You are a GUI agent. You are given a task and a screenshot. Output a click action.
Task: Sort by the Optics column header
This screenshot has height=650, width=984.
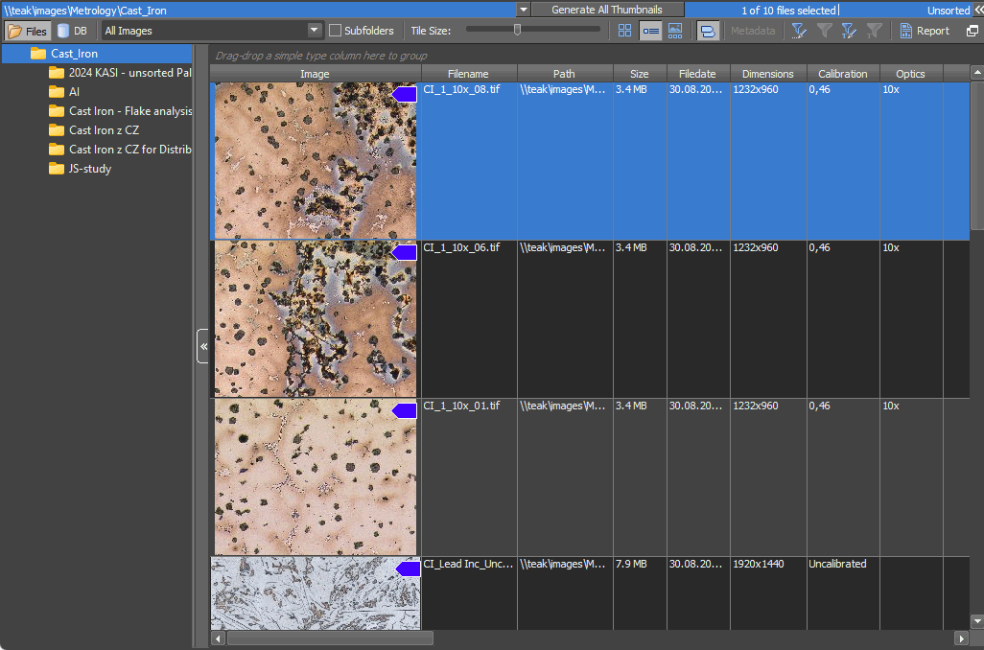tap(910, 74)
